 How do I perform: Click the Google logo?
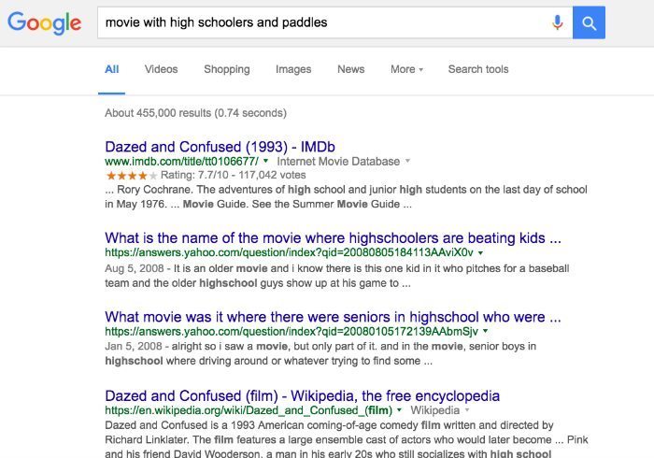[x=44, y=23]
